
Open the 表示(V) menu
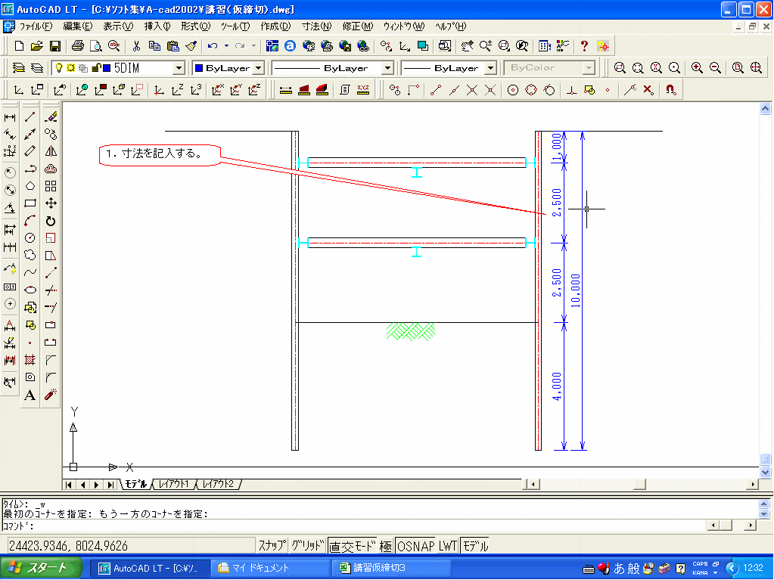118,26
